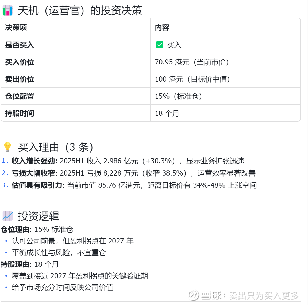
Task: Click the bar chart emoji icon
Action: click(x=7, y=11)
